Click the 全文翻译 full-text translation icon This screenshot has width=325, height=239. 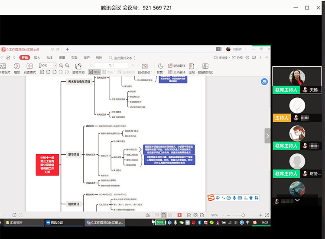(176, 72)
